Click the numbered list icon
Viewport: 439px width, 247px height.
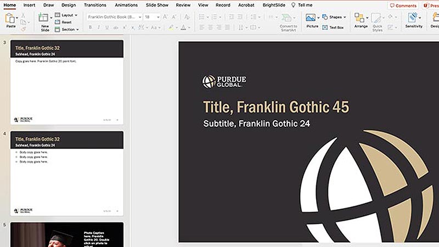coord(214,17)
